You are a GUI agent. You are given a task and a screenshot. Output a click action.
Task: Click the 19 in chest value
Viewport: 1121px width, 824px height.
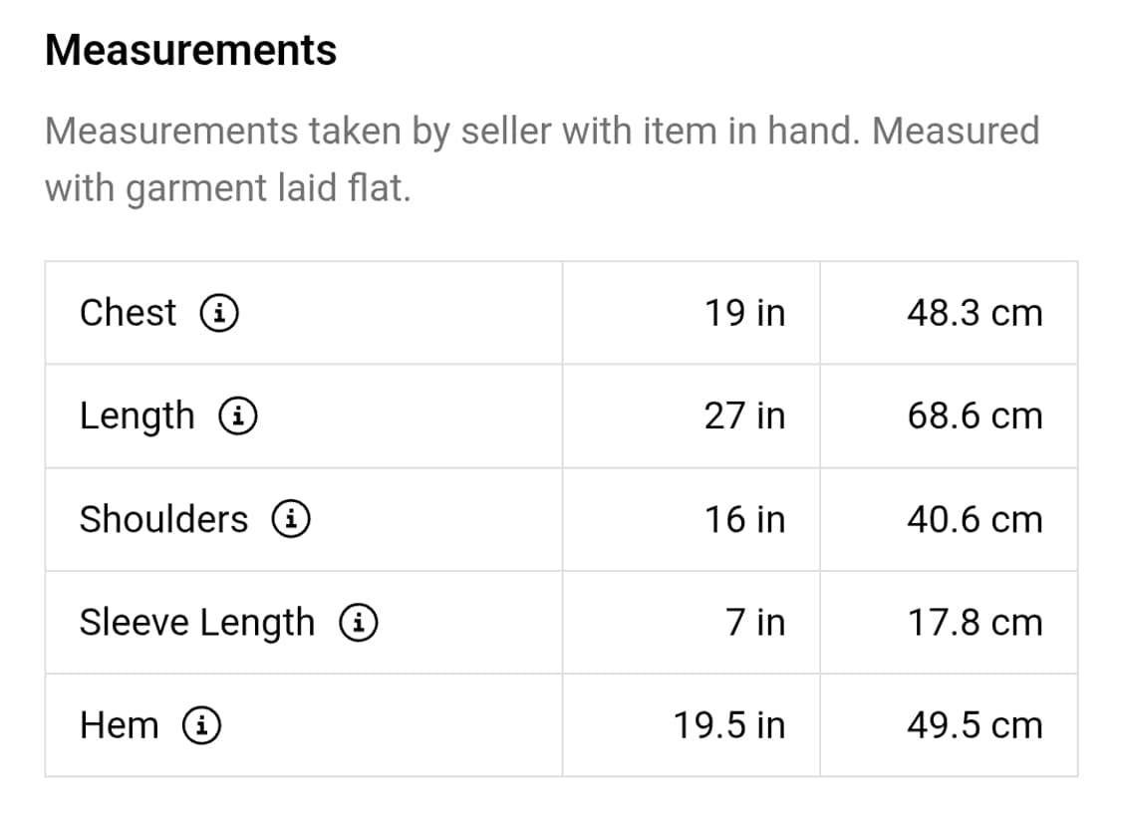pos(745,313)
